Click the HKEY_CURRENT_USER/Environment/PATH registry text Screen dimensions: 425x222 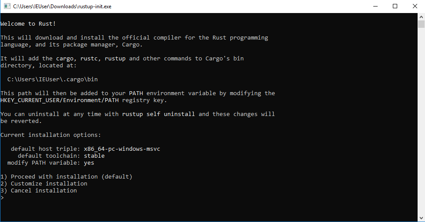(60, 100)
